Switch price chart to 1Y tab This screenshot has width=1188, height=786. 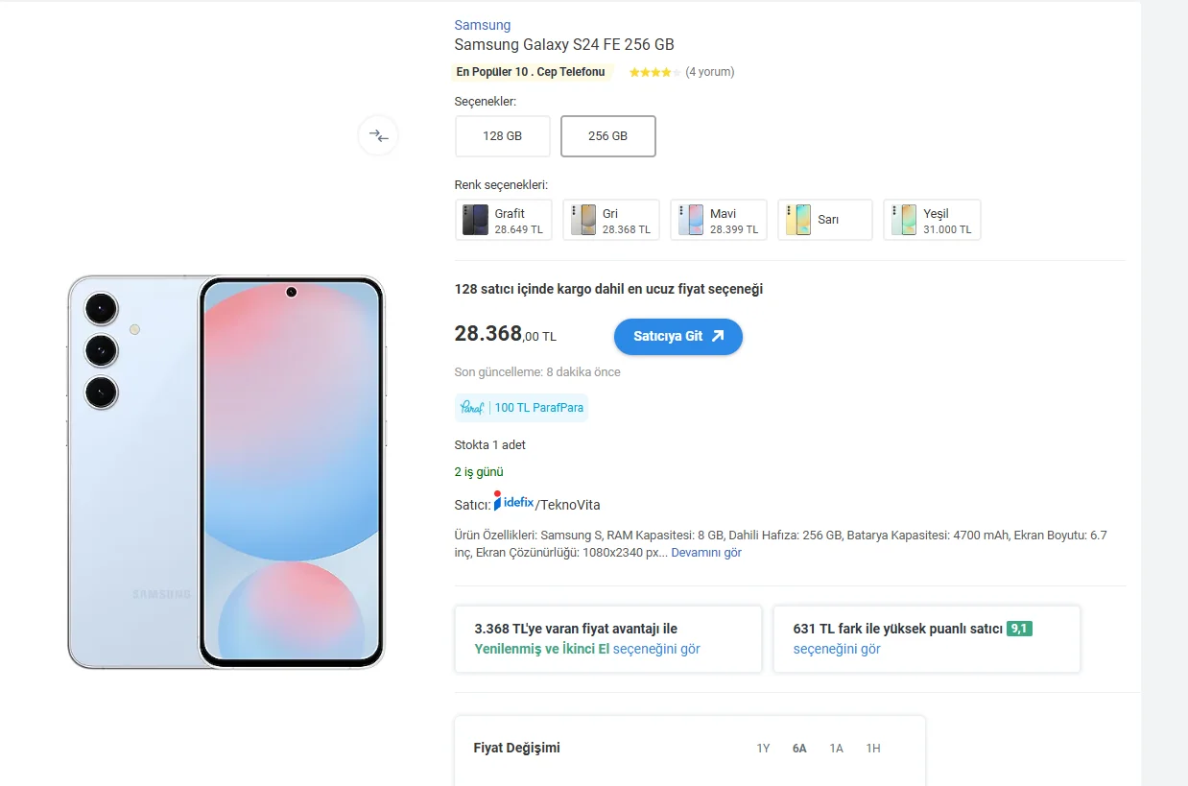pos(763,749)
